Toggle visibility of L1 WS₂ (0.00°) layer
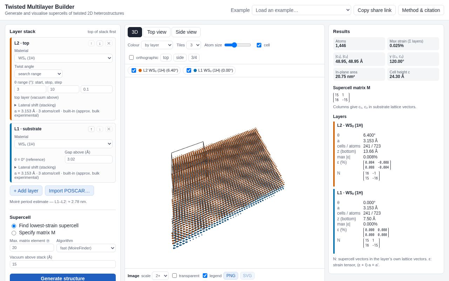The image size is (449, 281). tap(189, 70)
